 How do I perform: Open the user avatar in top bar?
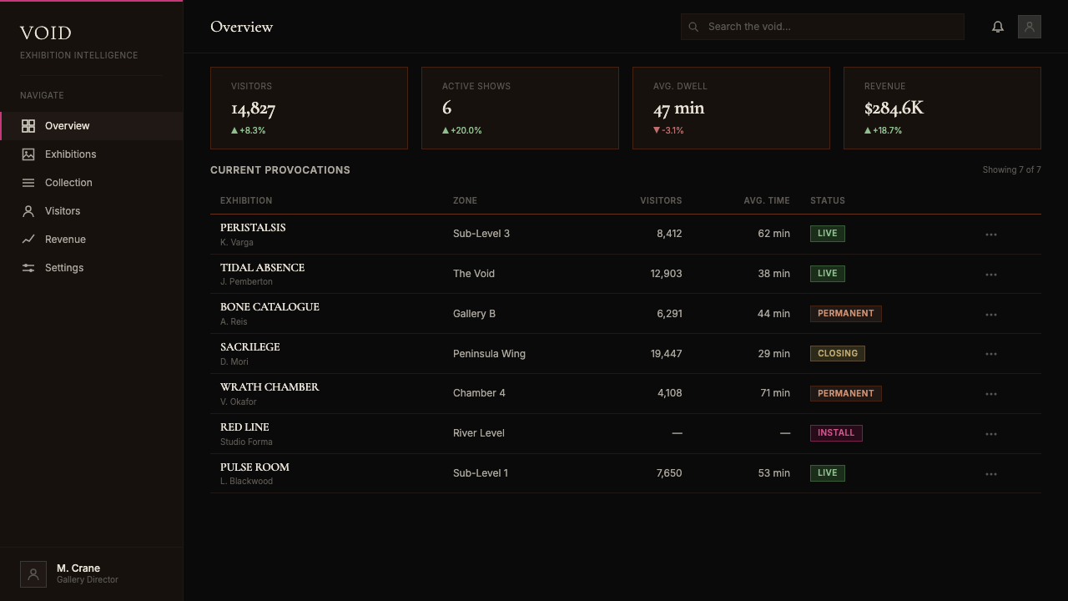coord(1030,27)
